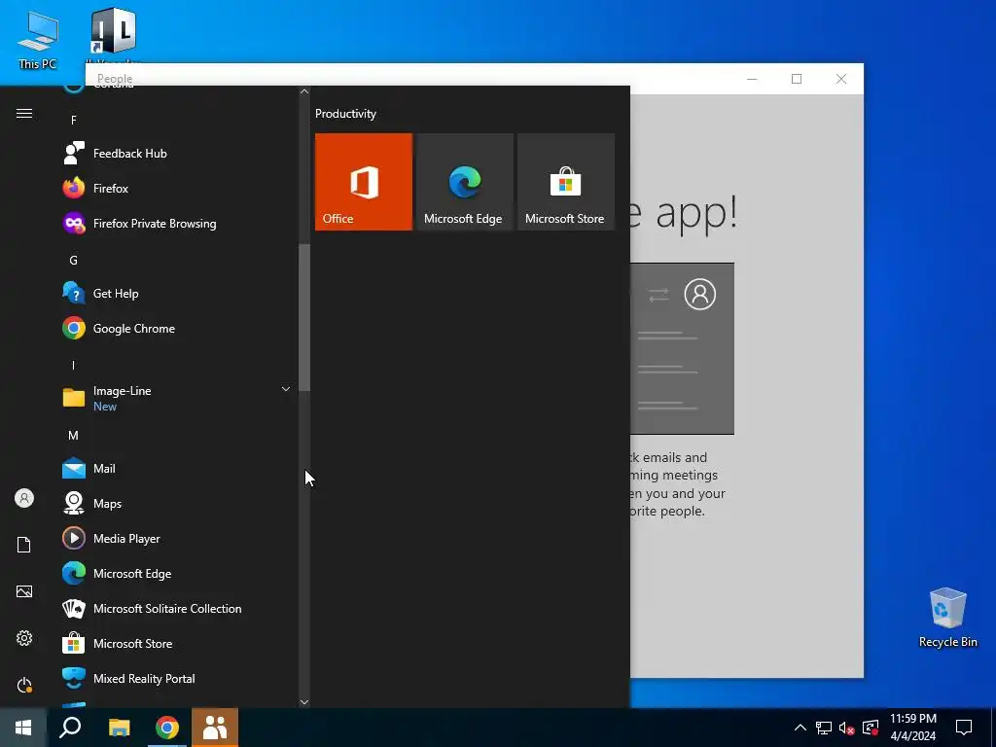Launch Media Player from the list
Image resolution: width=996 pixels, height=747 pixels.
tap(178, 538)
